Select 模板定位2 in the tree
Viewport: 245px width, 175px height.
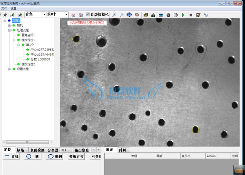29,64
